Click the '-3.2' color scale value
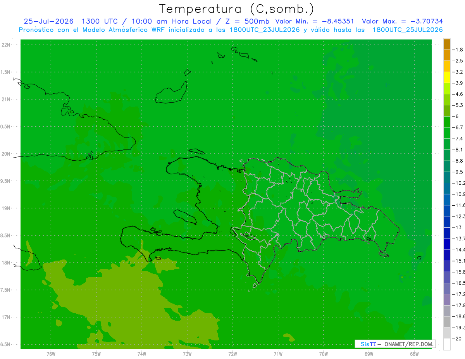This screenshot has width=465, height=359. (458, 72)
